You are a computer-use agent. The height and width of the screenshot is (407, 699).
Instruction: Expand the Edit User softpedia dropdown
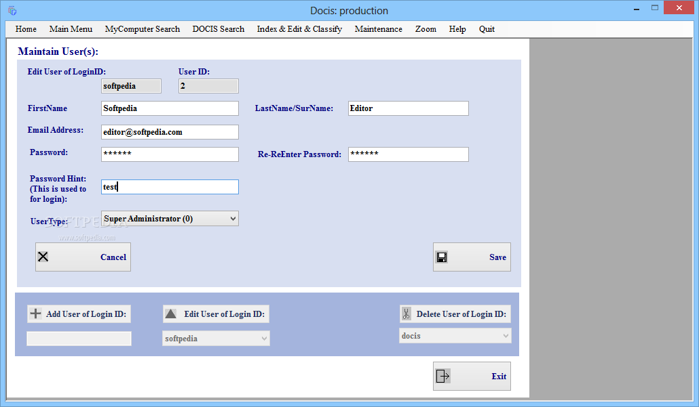pos(216,339)
